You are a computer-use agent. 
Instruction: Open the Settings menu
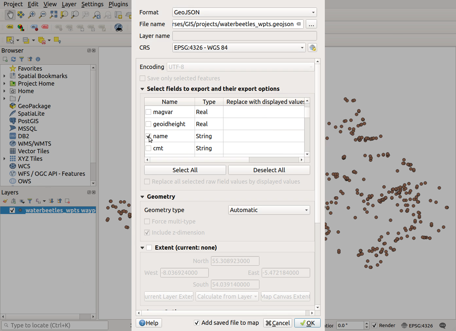pyautogui.click(x=92, y=4)
